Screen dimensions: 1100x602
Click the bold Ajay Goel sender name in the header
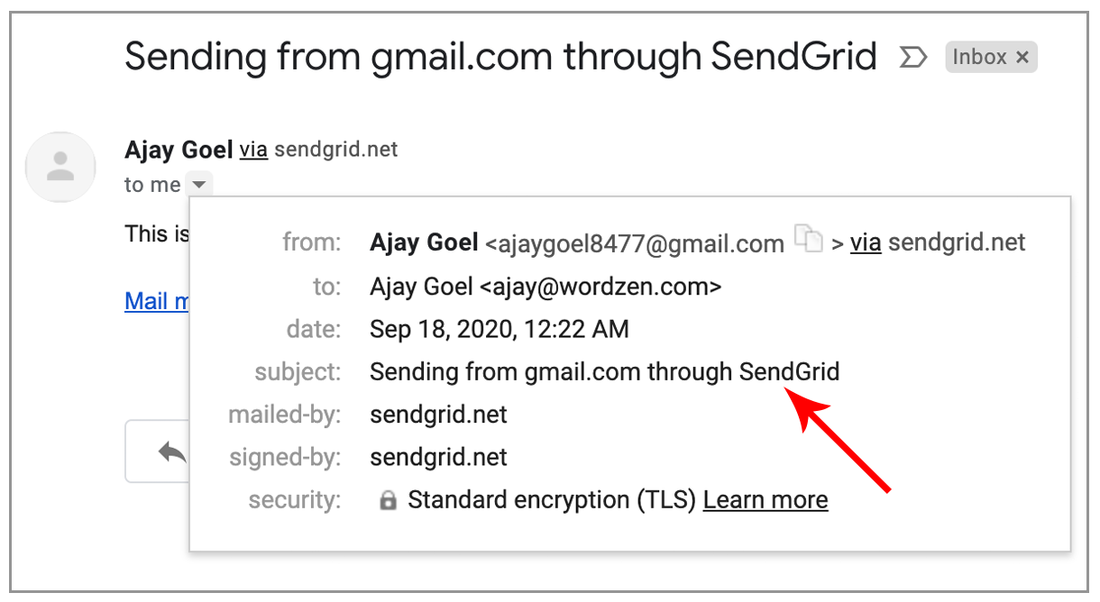(179, 150)
